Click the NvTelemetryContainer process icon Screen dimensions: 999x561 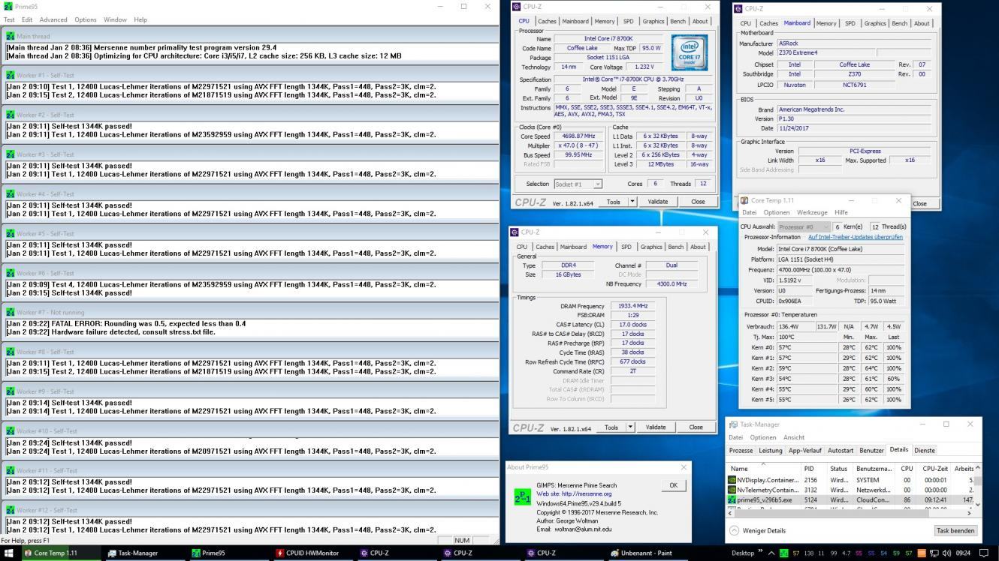(732, 490)
